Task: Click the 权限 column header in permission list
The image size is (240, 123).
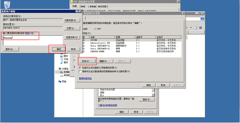Action: pyautogui.click(x=125, y=37)
